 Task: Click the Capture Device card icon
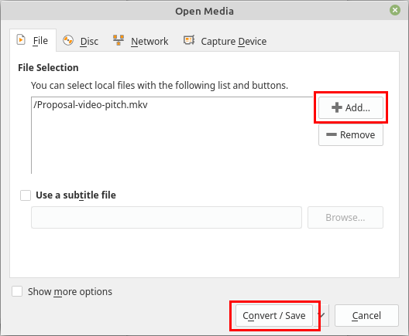pyautogui.click(x=189, y=40)
